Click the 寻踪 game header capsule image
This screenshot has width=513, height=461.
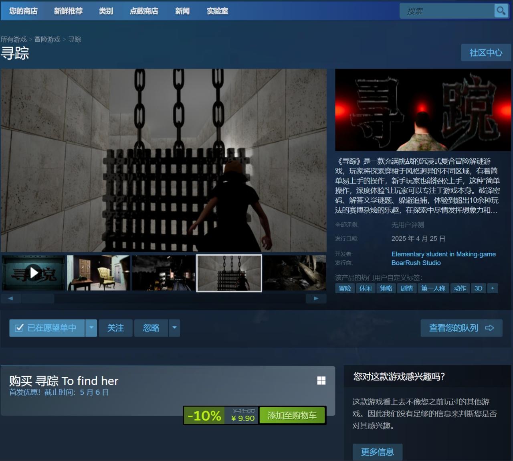pyautogui.click(x=423, y=110)
